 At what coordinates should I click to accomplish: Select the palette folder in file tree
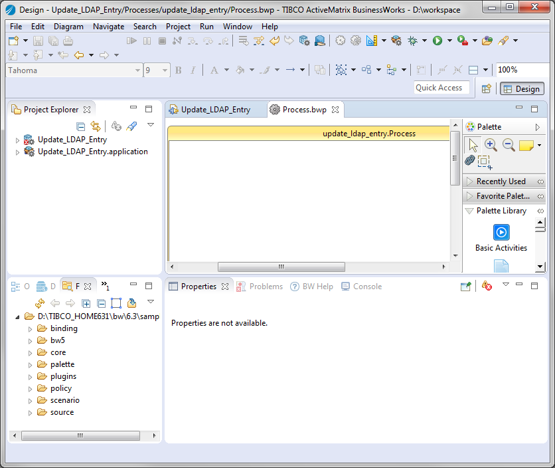[62, 364]
